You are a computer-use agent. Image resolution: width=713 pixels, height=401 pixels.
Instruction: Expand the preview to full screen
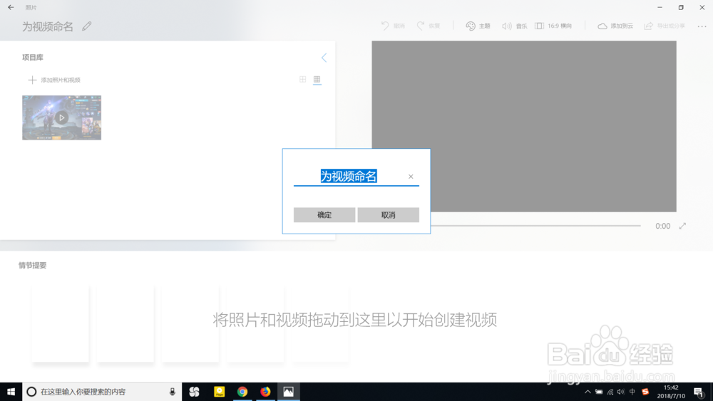(682, 226)
